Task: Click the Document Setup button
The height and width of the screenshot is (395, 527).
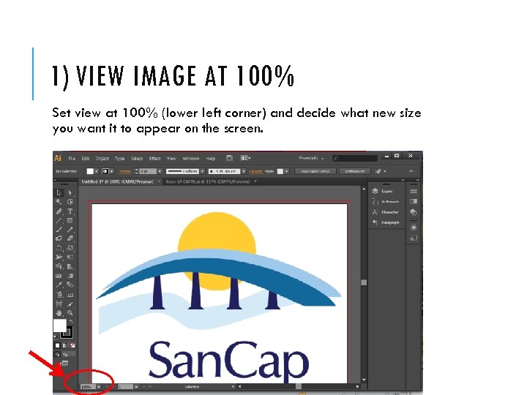Action: 315,171
